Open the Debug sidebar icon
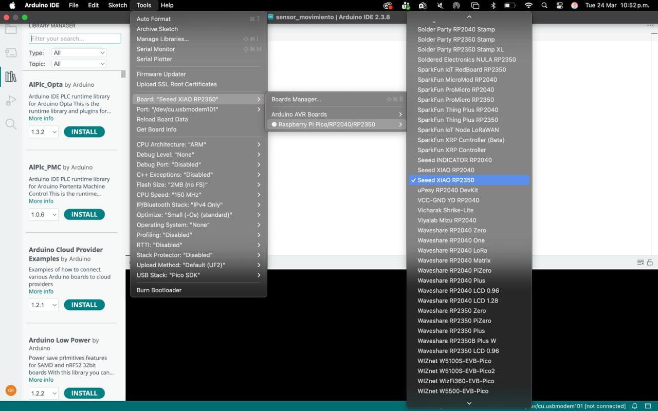Viewport: 658px width, 411px height. click(x=11, y=100)
